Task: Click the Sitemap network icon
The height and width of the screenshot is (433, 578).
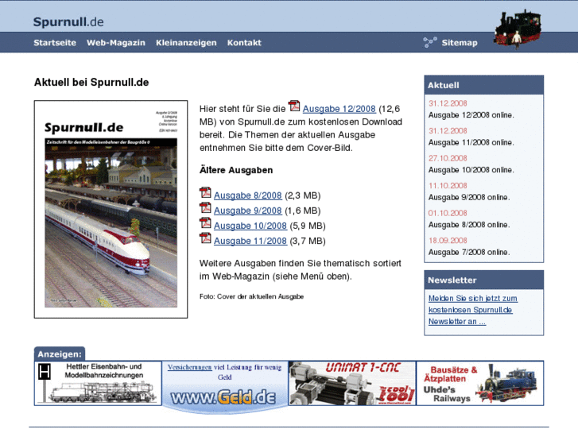Action: [x=430, y=42]
